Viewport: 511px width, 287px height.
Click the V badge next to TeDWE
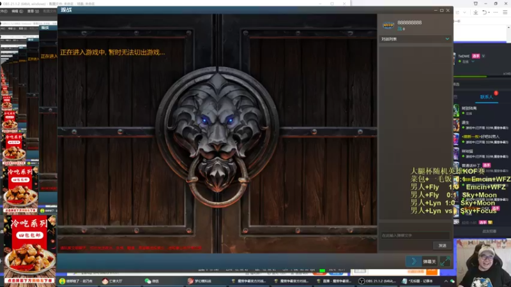pos(484,56)
